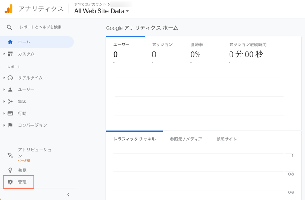Image resolution: width=305 pixels, height=200 pixels.
Task: Click the カスタム dashboard grid icon
Action: [x=10, y=54]
